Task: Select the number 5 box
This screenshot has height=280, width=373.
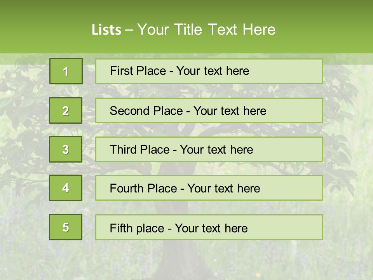Action: coord(66,227)
